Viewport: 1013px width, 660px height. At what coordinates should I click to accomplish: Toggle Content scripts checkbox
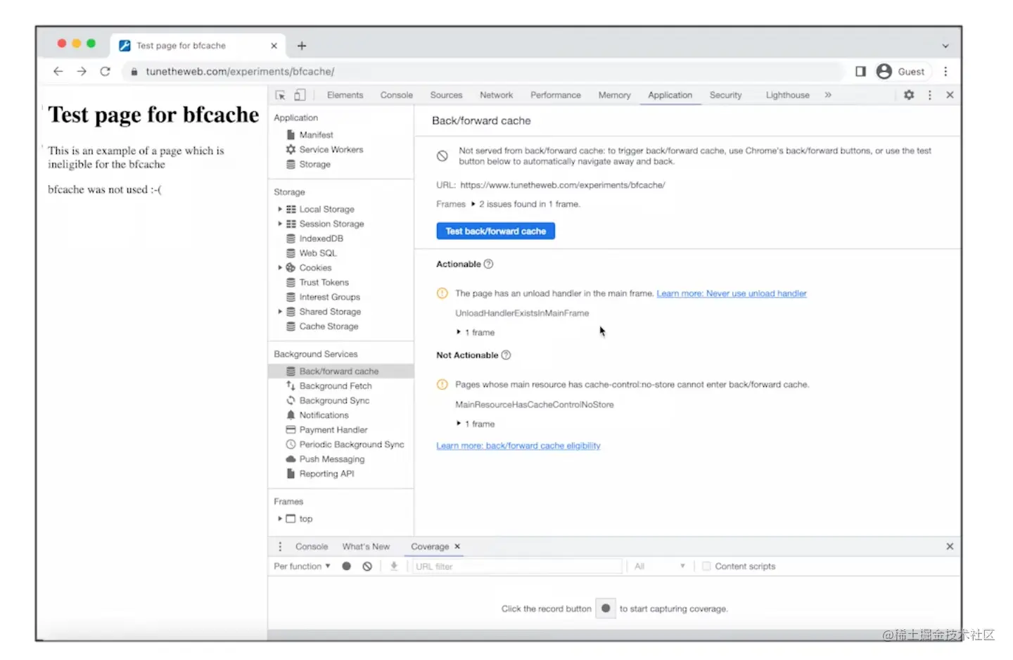pyautogui.click(x=706, y=566)
